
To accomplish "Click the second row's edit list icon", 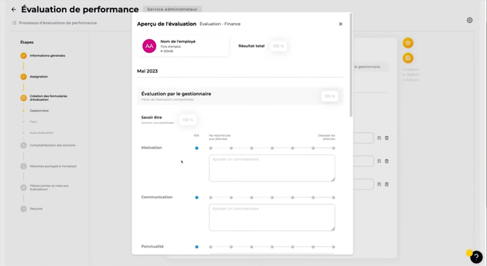I will pyautogui.click(x=379, y=161).
